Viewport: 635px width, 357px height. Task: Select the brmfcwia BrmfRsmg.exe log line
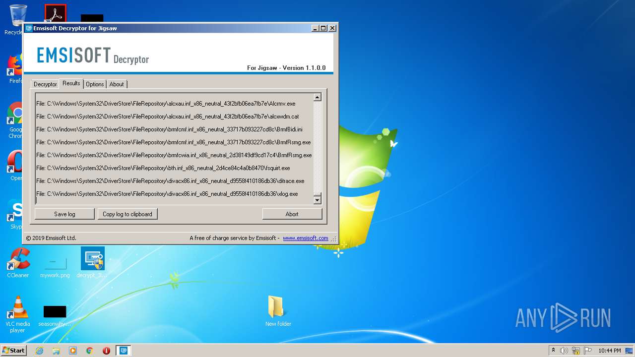coord(174,155)
